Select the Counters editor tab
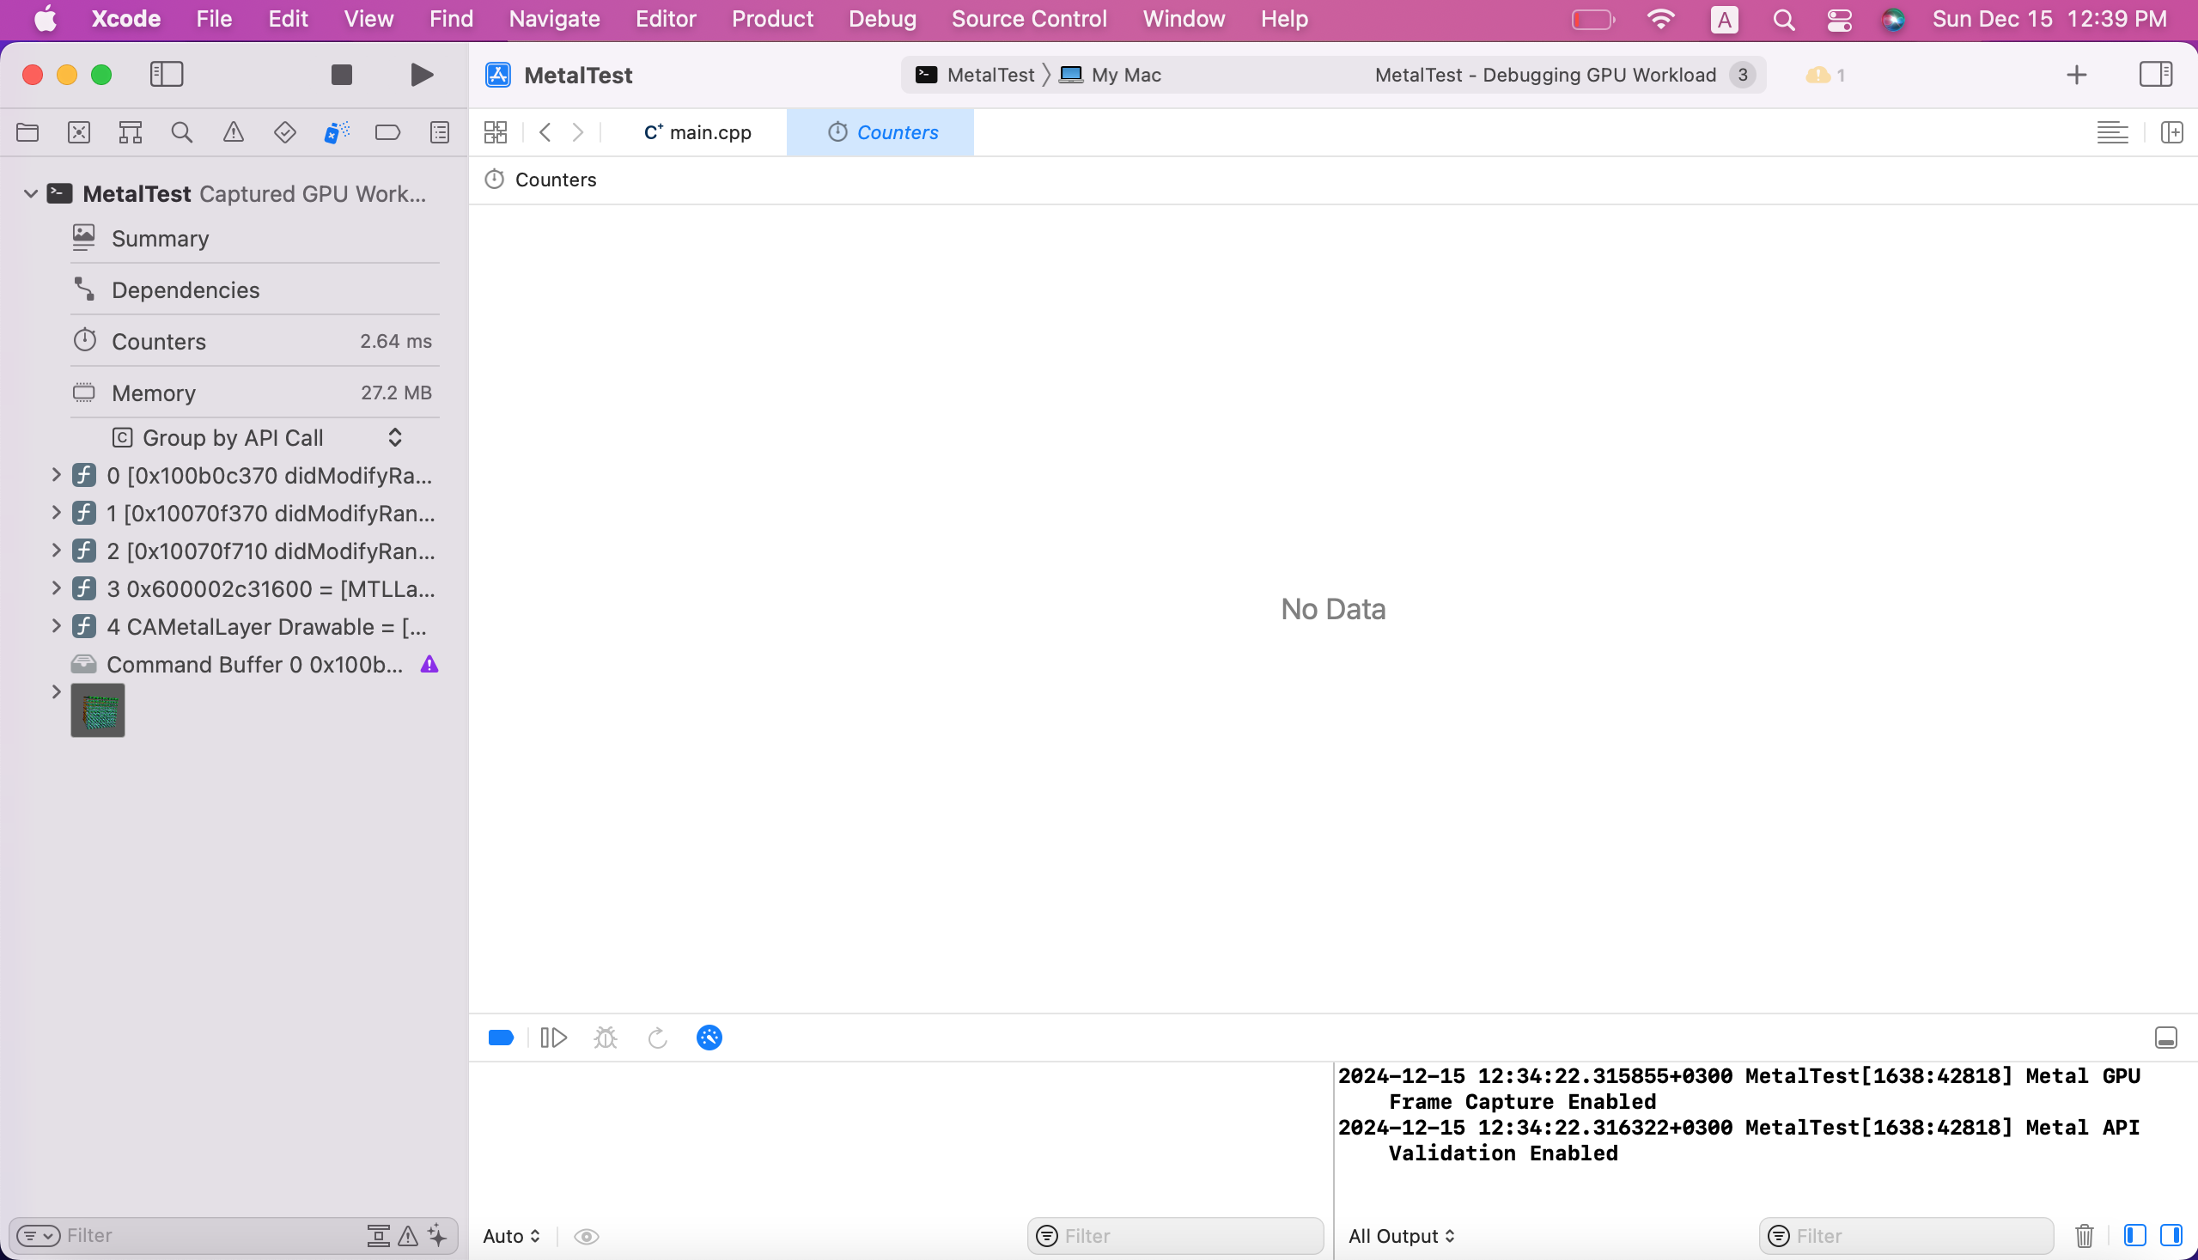Screen dimensions: 2198x1260 pos(881,132)
